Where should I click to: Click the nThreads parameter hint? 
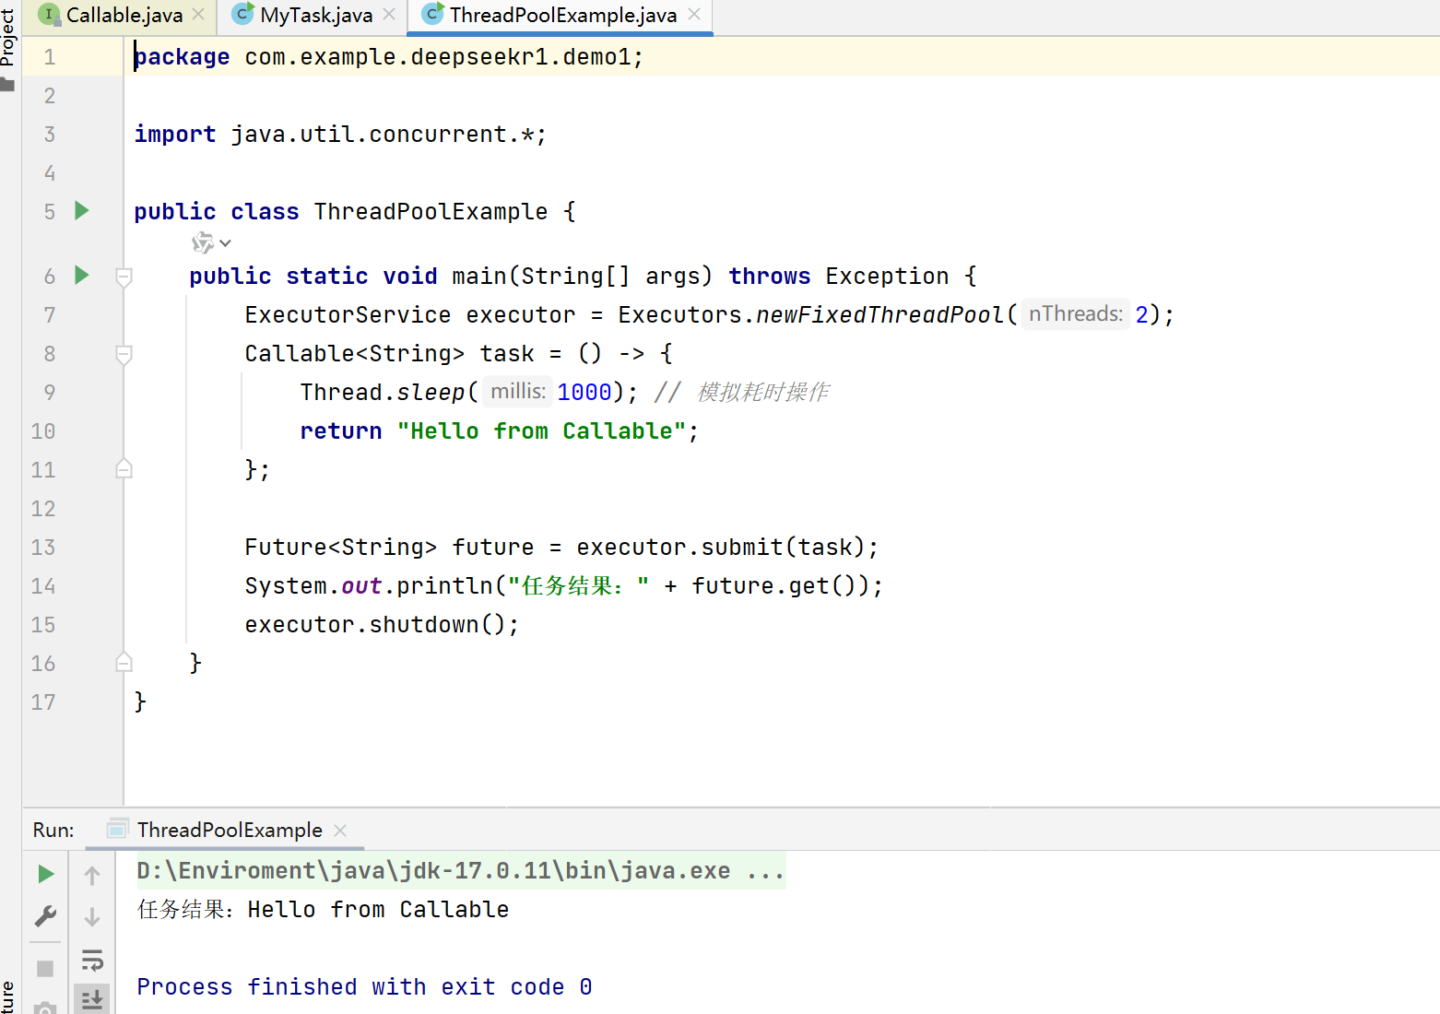pyautogui.click(x=1075, y=314)
